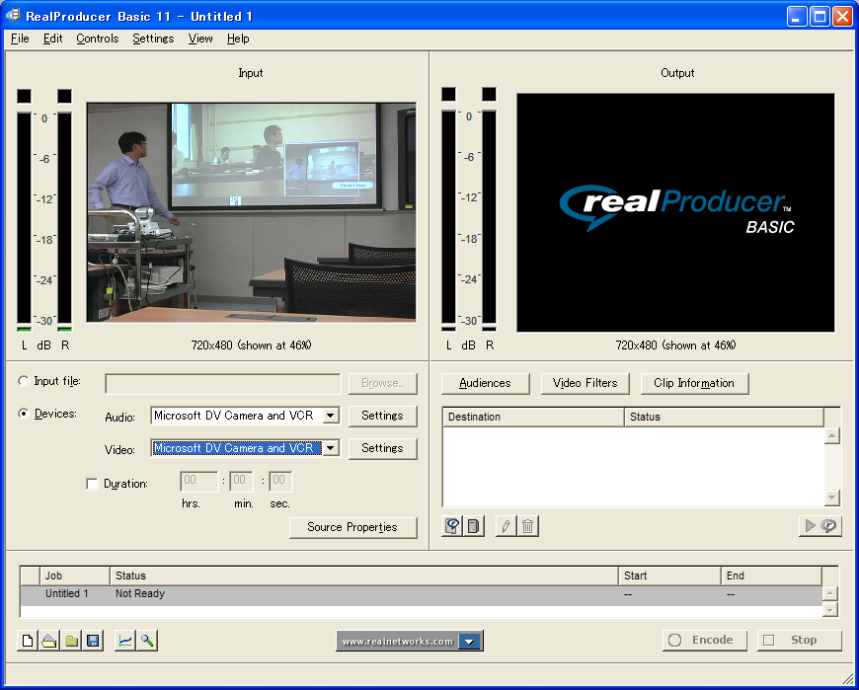Open the Audio device dropdown
Viewport: 859px width, 690px height.
pos(331,416)
